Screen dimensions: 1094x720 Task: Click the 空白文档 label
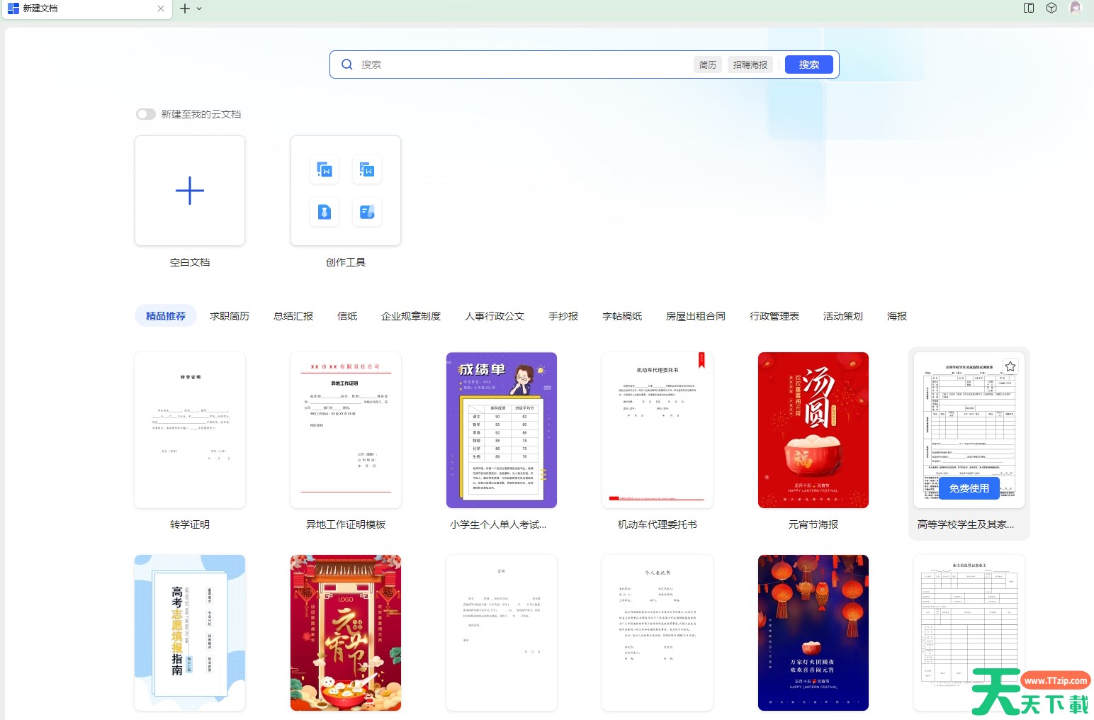coord(190,262)
